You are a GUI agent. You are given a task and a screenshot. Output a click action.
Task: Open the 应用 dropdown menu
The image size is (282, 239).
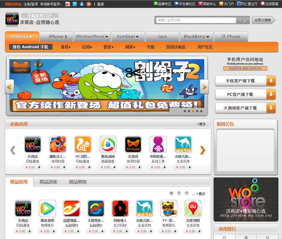87,47
